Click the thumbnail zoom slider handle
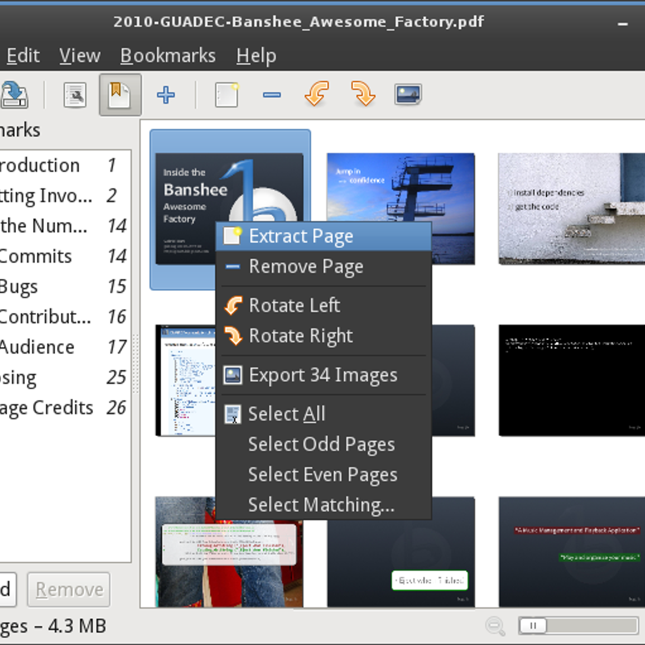The height and width of the screenshot is (645, 645). [533, 626]
